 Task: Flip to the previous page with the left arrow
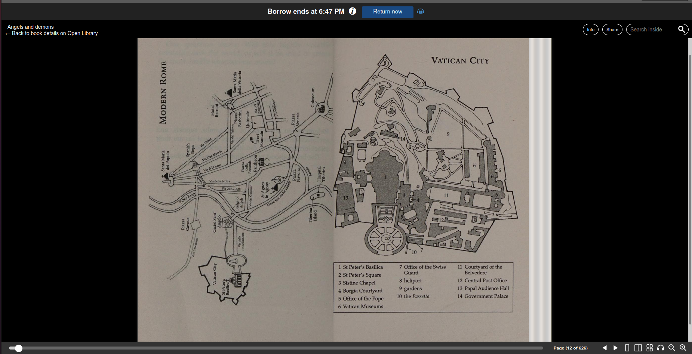605,348
